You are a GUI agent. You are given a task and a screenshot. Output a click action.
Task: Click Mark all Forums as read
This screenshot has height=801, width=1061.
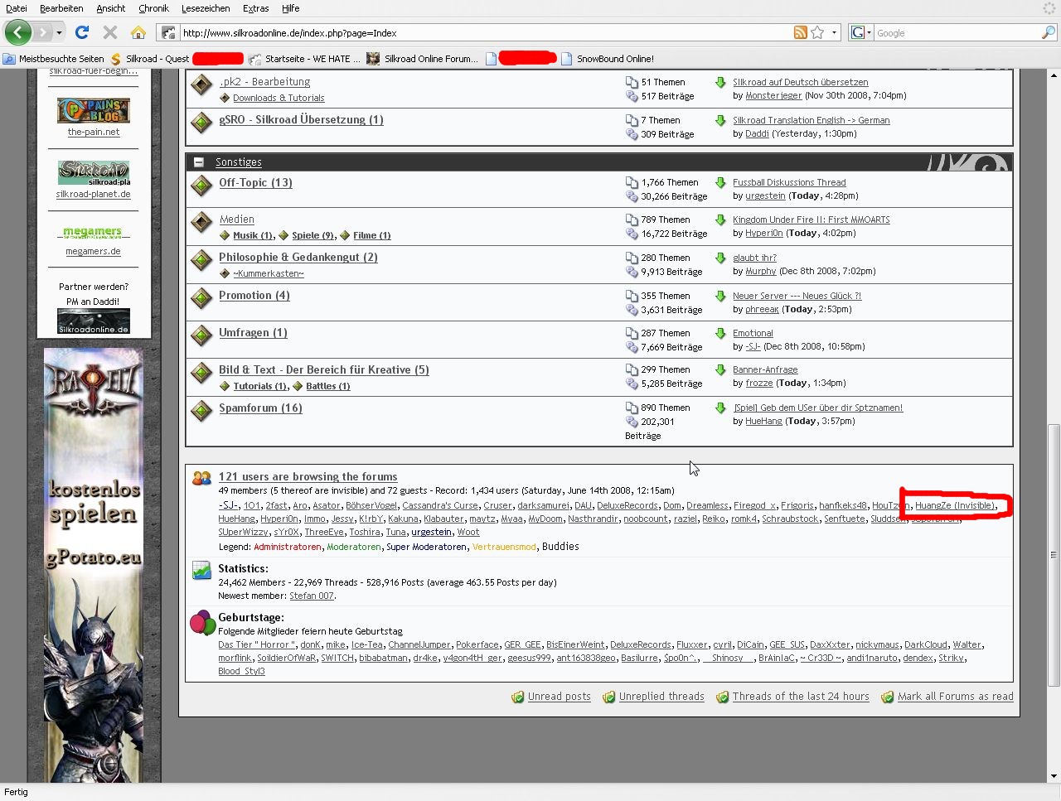tap(955, 697)
